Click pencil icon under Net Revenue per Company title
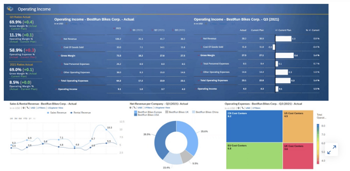 coord(134,108)
